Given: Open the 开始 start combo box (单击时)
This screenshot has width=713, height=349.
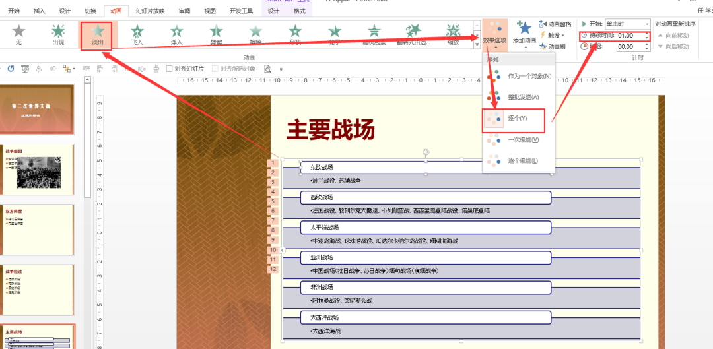Looking at the screenshot, I should 628,24.
